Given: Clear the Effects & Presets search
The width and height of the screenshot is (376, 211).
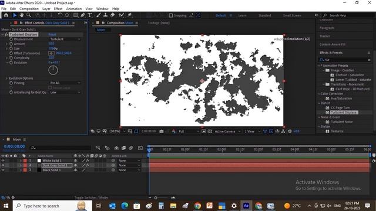Looking at the screenshot, I should pyautogui.click(x=370, y=60).
